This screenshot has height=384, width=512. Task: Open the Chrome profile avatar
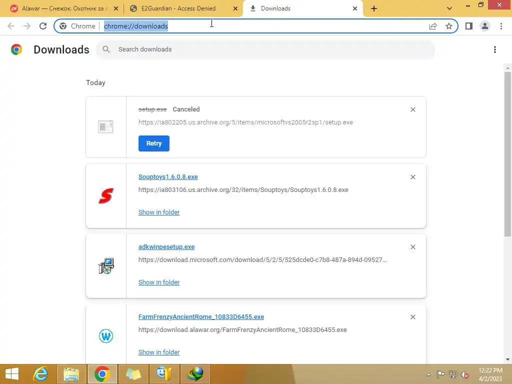pos(485,26)
